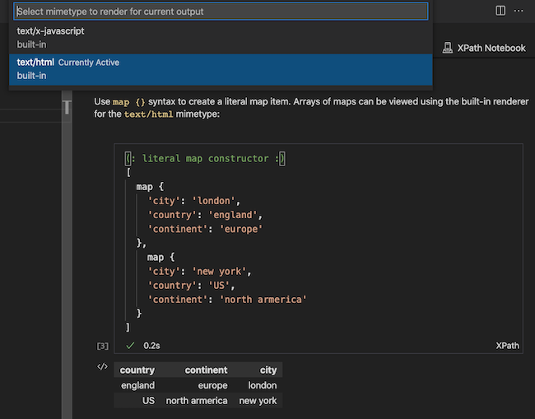Click the 'north armerica' string in code
Image resolution: width=535 pixels, height=419 pixels.
[x=263, y=300]
